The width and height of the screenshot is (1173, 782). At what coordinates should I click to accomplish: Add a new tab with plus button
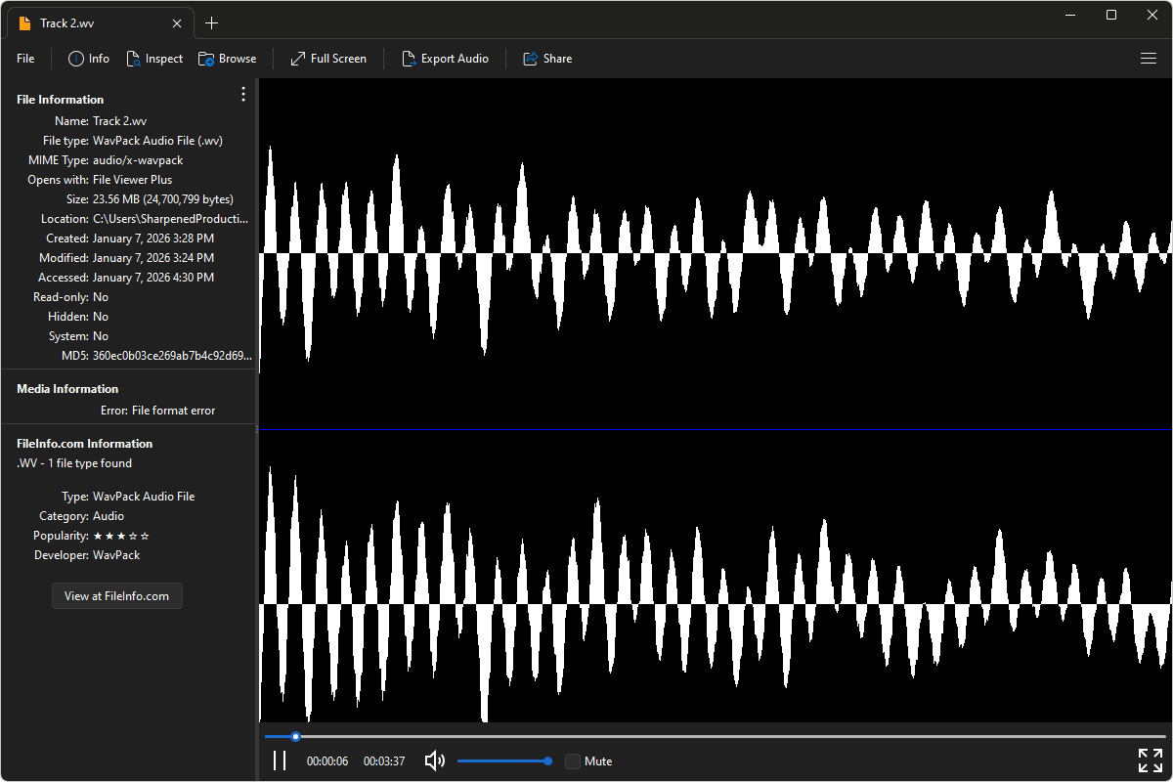tap(212, 23)
